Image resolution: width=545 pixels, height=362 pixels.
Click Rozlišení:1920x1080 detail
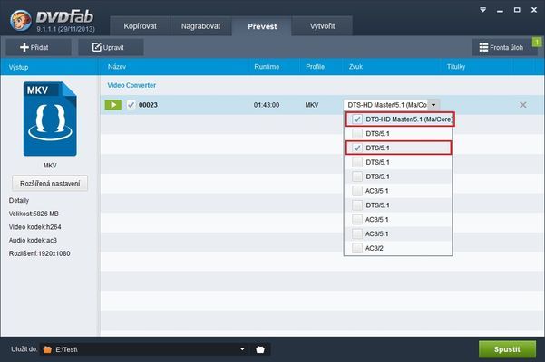(39, 253)
